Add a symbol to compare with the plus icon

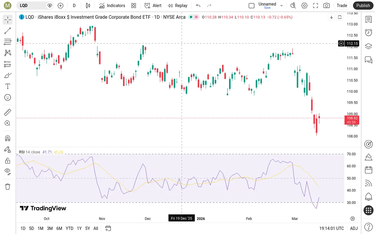(61, 6)
